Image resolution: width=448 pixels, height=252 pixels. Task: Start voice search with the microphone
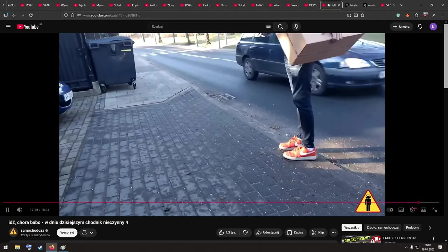(x=296, y=27)
